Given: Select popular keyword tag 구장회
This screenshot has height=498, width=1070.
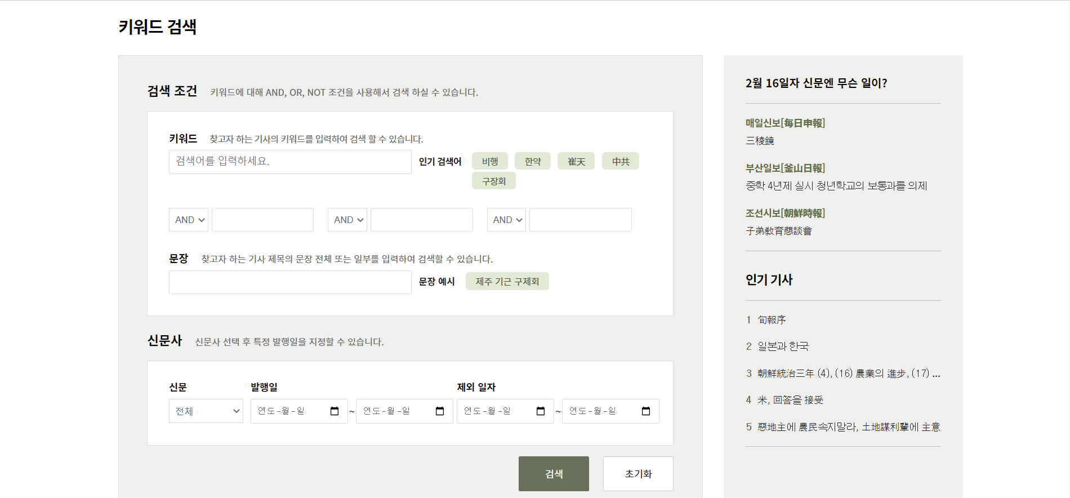Looking at the screenshot, I should click(494, 181).
